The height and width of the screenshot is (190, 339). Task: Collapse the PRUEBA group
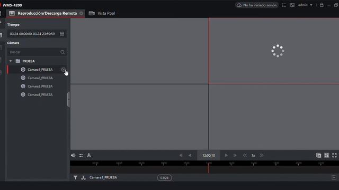point(11,61)
